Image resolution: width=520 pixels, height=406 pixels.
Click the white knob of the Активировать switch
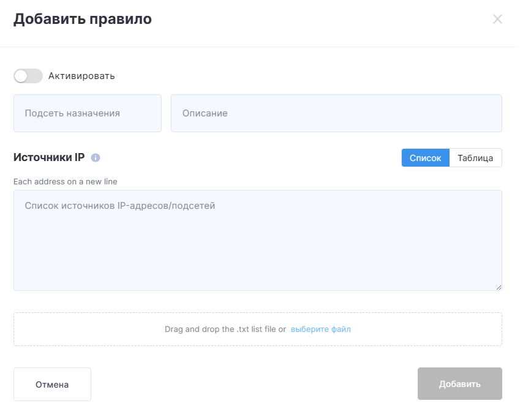click(21, 77)
